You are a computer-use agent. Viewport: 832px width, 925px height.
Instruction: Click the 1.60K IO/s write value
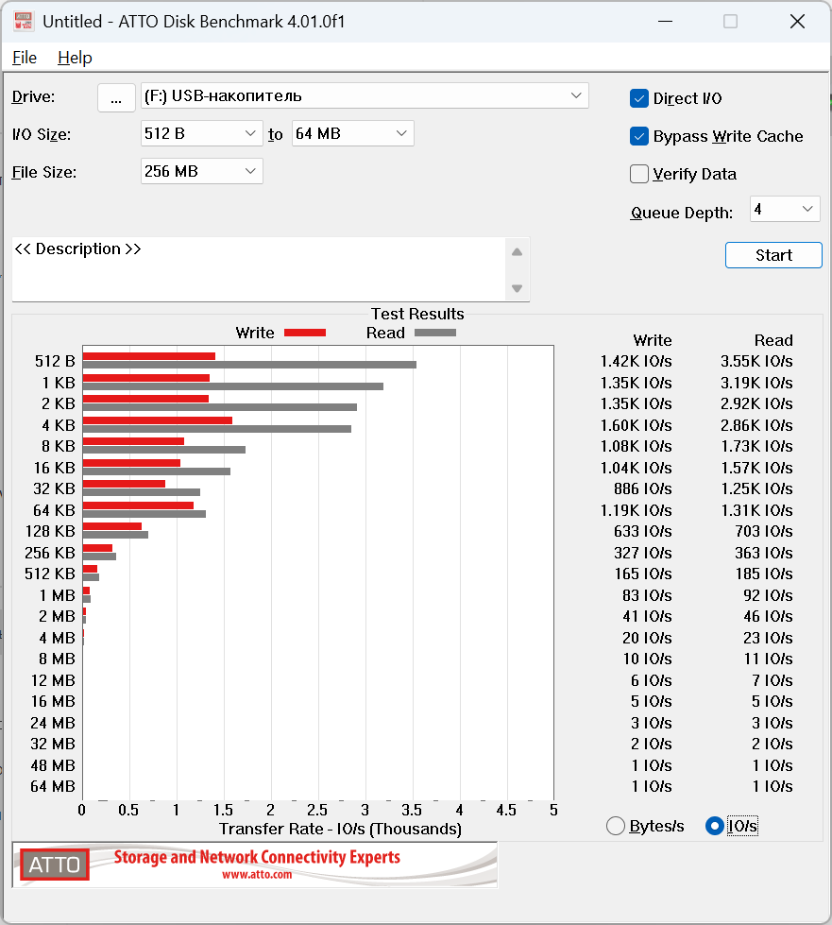[x=637, y=425]
